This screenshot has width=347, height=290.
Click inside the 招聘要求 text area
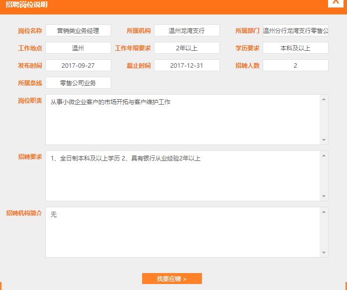182,176
